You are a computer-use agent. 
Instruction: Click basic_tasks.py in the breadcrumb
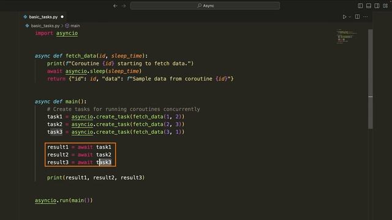coord(45,26)
